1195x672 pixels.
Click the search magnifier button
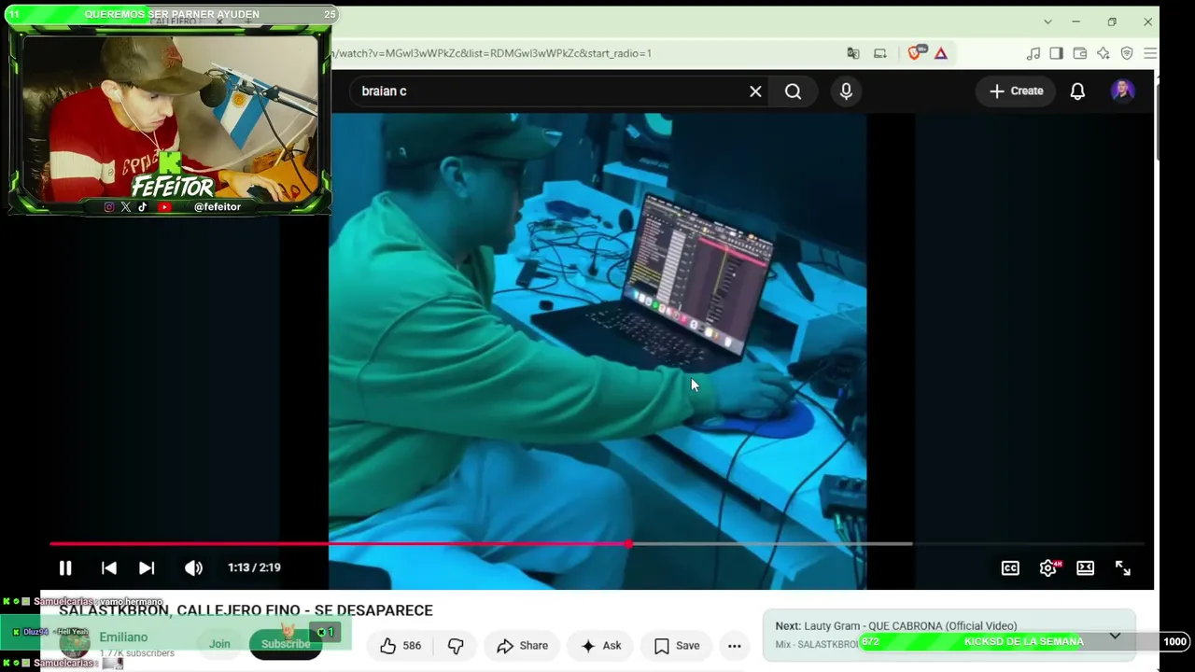coord(793,91)
